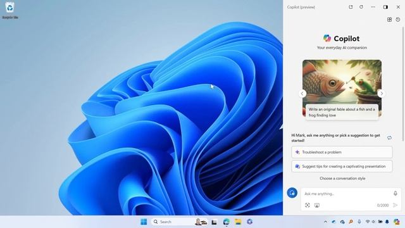This screenshot has width=405, height=228.
Task: Click the taskbar Search box
Action: pos(179,222)
